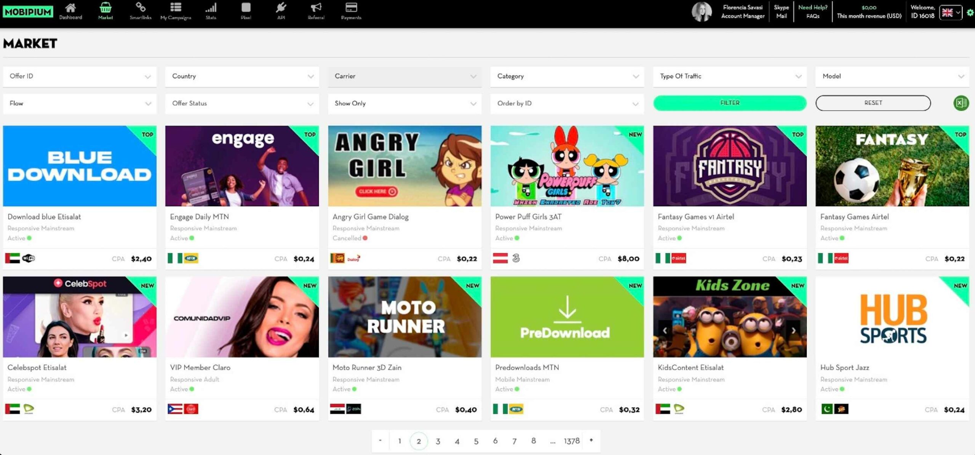Expand the Order by ID dropdown
The width and height of the screenshot is (975, 455).
coord(567,103)
